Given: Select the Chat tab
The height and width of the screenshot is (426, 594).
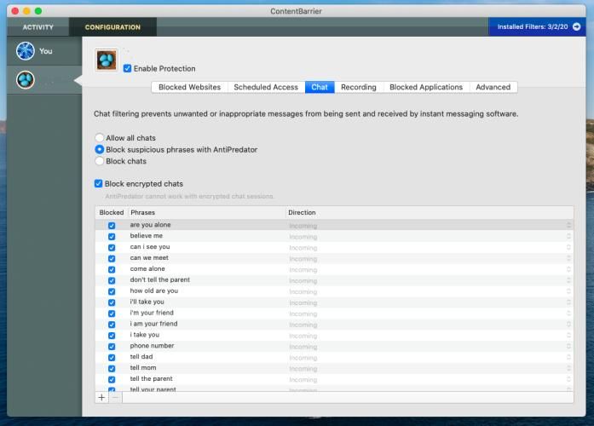Looking at the screenshot, I should [320, 87].
